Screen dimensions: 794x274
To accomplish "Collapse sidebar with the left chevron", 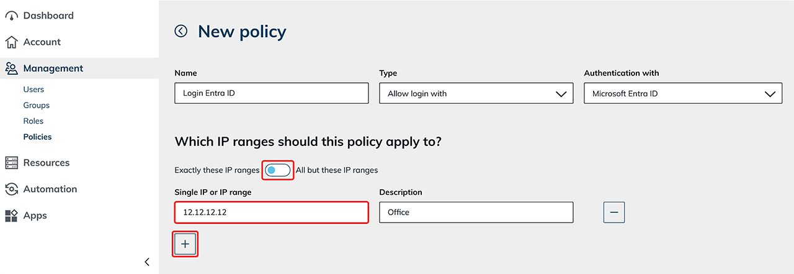I will click(x=147, y=262).
